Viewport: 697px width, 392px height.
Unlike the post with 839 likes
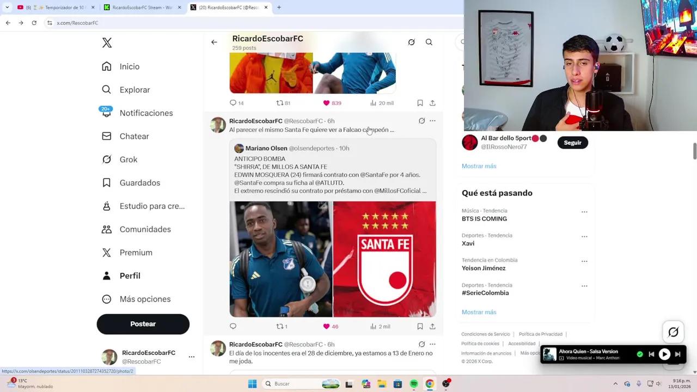click(x=326, y=103)
